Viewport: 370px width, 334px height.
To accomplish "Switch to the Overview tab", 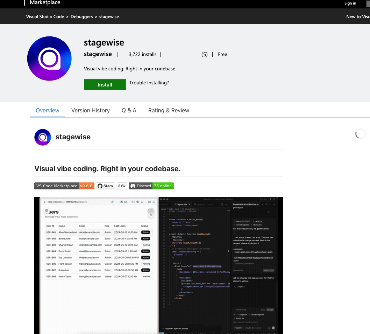I will pos(48,110).
